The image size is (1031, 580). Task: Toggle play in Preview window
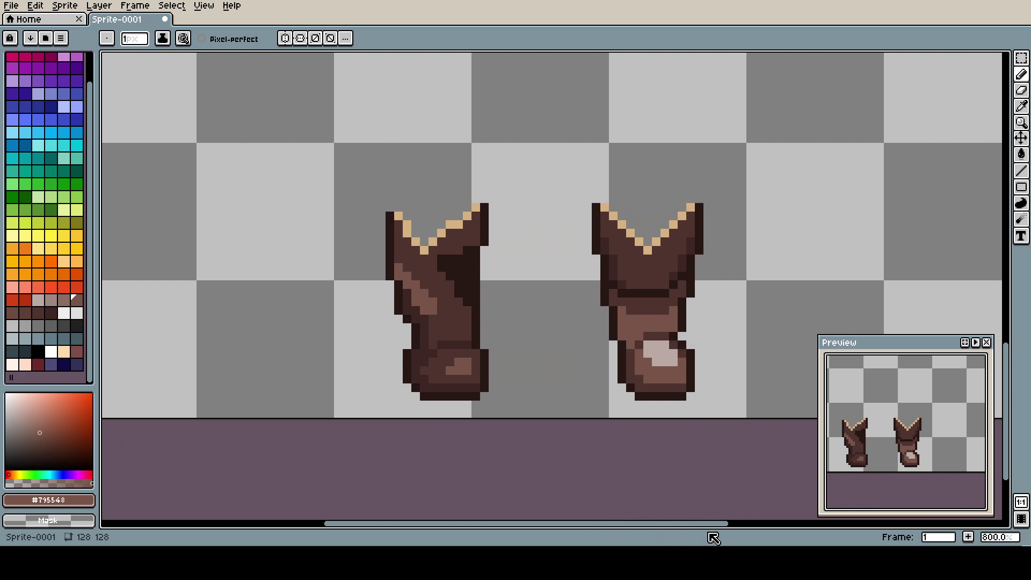(976, 343)
